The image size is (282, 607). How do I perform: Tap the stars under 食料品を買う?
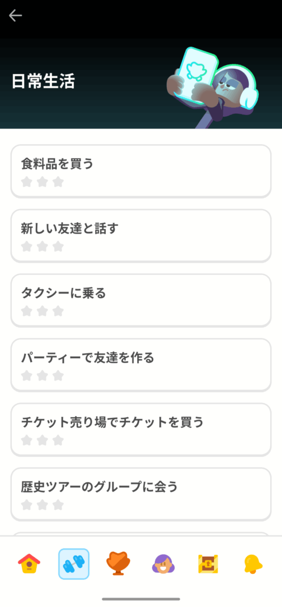click(x=42, y=181)
